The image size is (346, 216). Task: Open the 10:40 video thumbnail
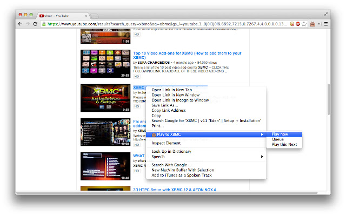(105, 166)
